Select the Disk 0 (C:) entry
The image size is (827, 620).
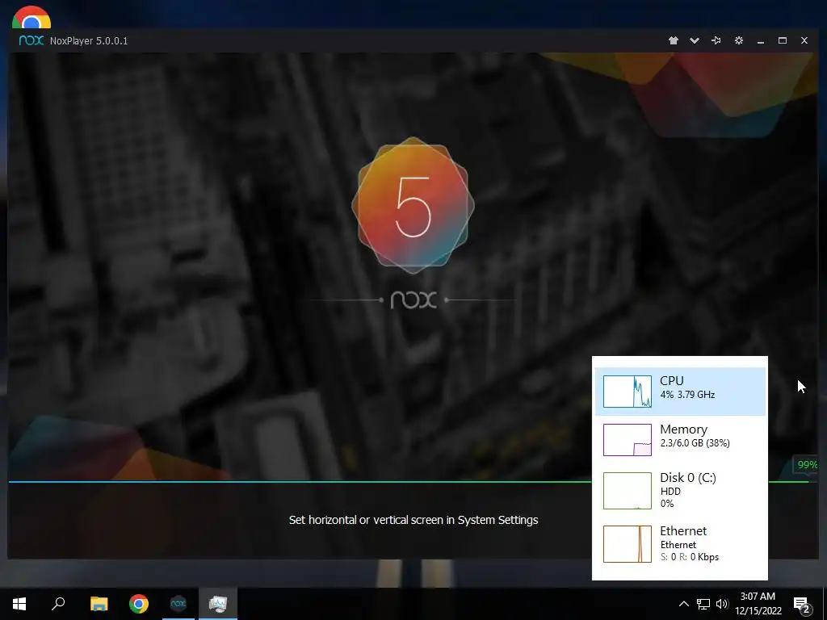coord(680,490)
